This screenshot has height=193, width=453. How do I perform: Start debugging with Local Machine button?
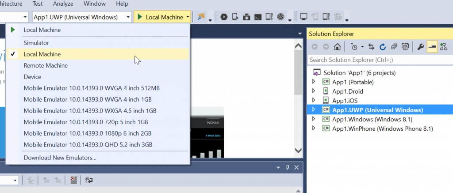click(160, 17)
